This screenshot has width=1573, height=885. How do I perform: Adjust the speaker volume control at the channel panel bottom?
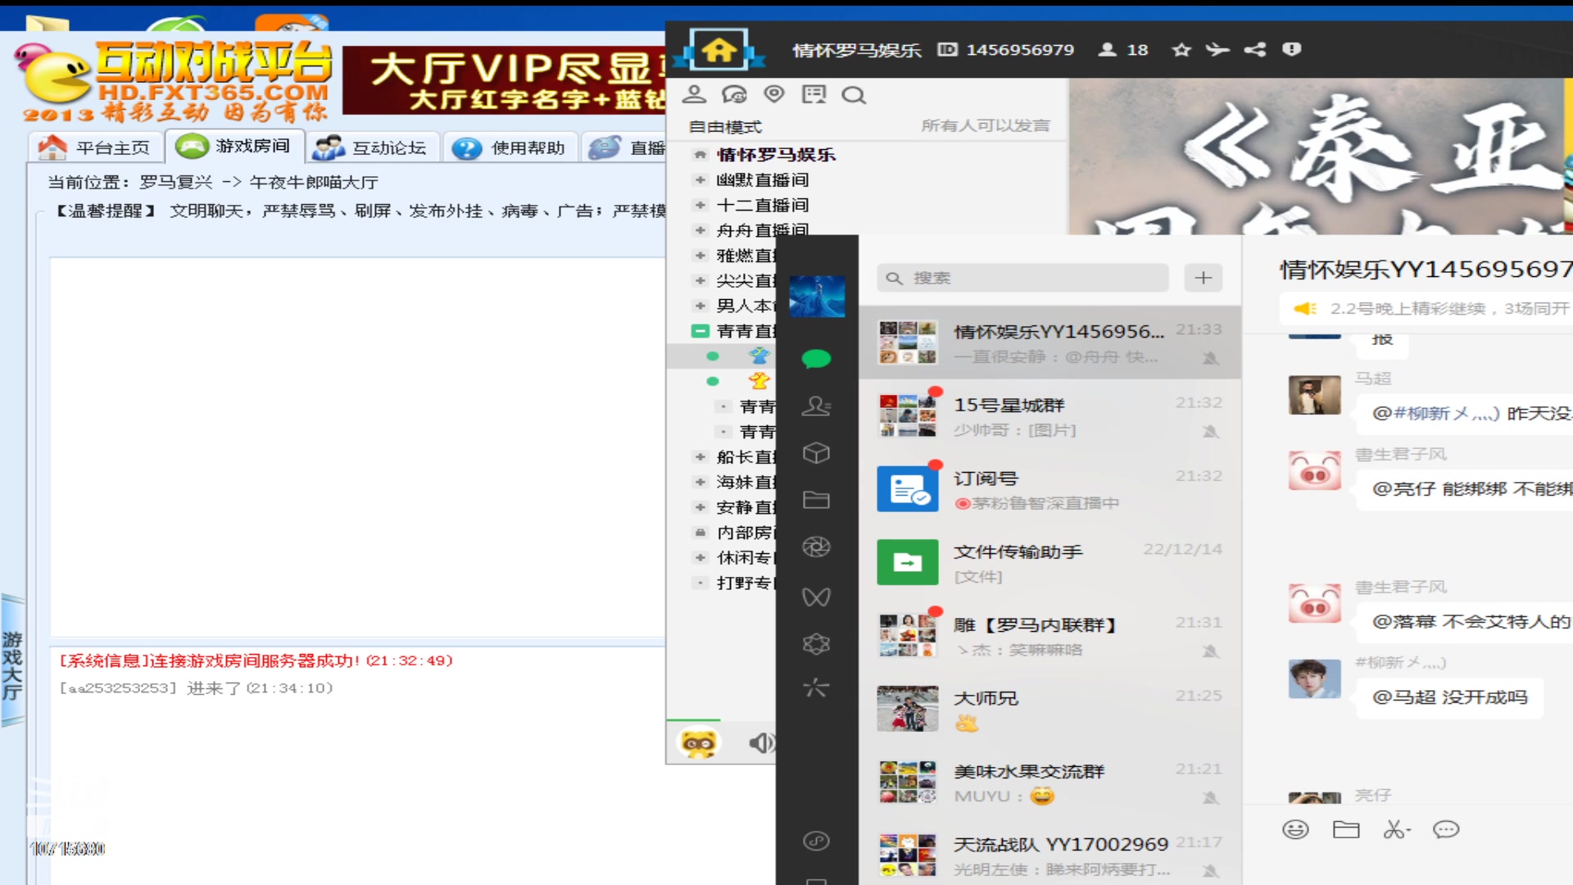tap(762, 742)
